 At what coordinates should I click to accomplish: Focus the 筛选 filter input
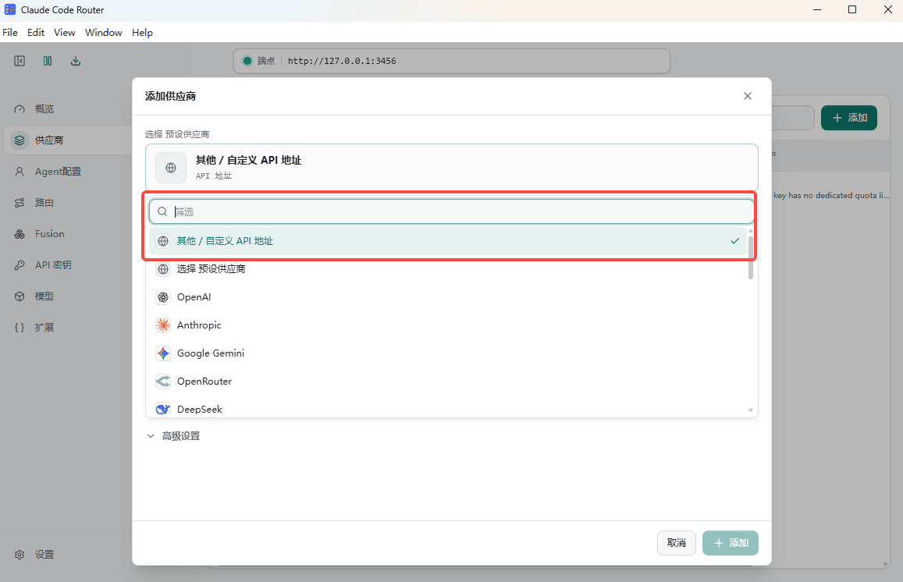tap(451, 212)
